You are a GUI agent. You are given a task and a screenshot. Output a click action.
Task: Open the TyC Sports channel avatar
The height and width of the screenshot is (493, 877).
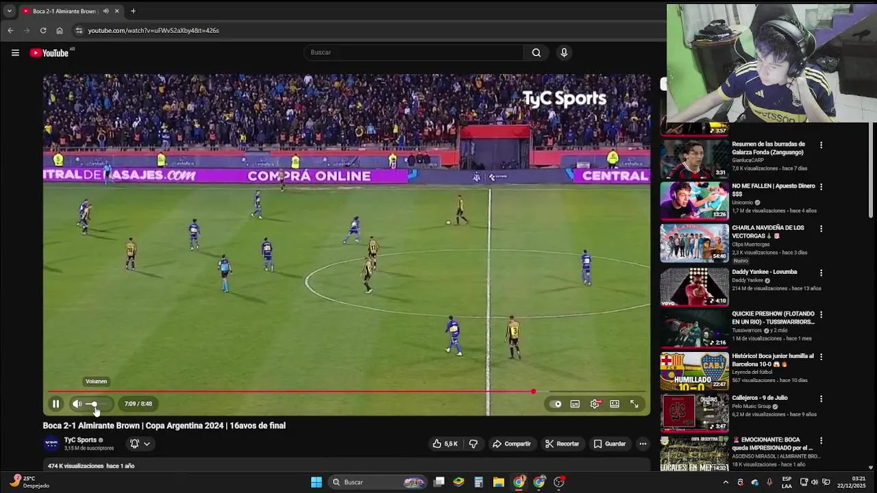51,444
